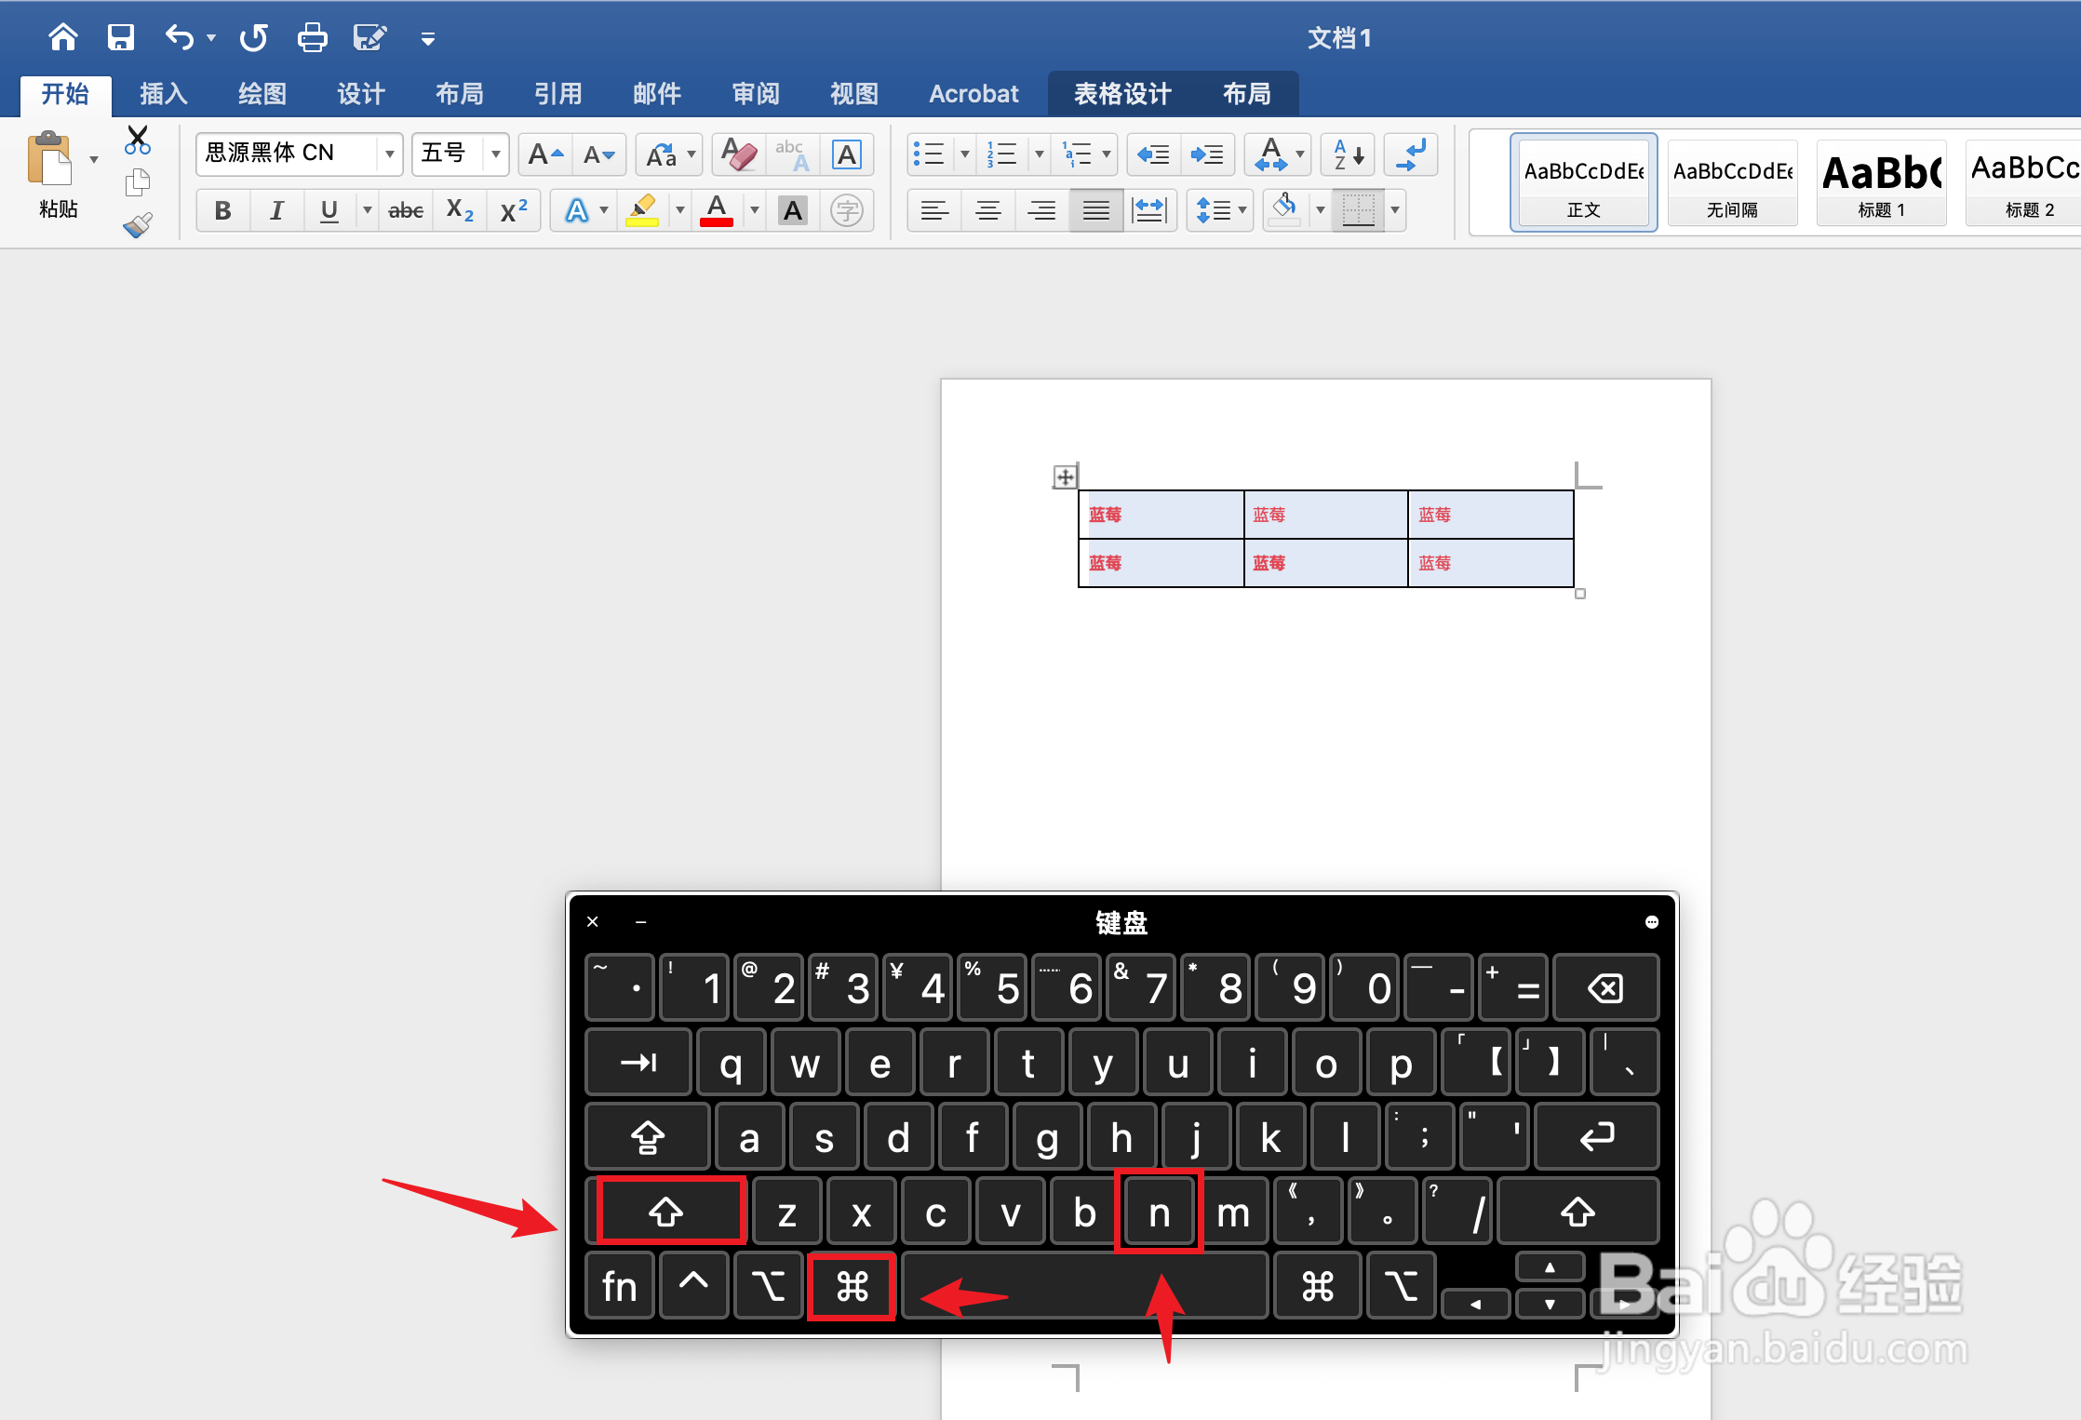Toggle Bold formatting button
This screenshot has height=1420, width=2081.
click(x=222, y=211)
